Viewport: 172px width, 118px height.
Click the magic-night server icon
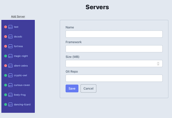[10, 56]
